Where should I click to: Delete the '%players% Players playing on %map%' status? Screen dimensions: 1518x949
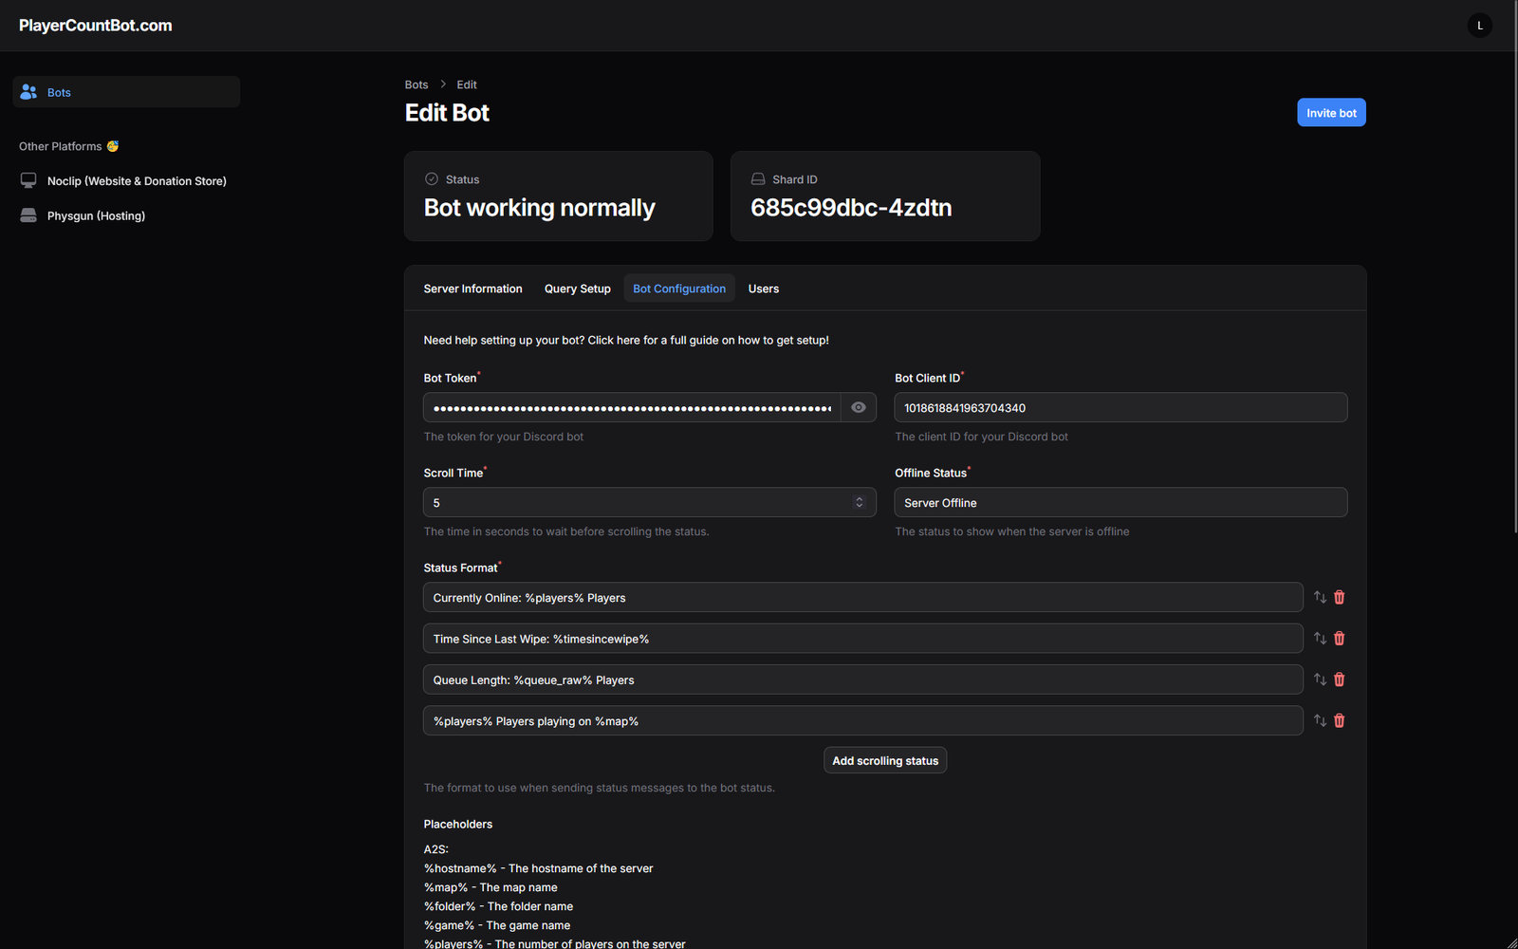[x=1340, y=720]
